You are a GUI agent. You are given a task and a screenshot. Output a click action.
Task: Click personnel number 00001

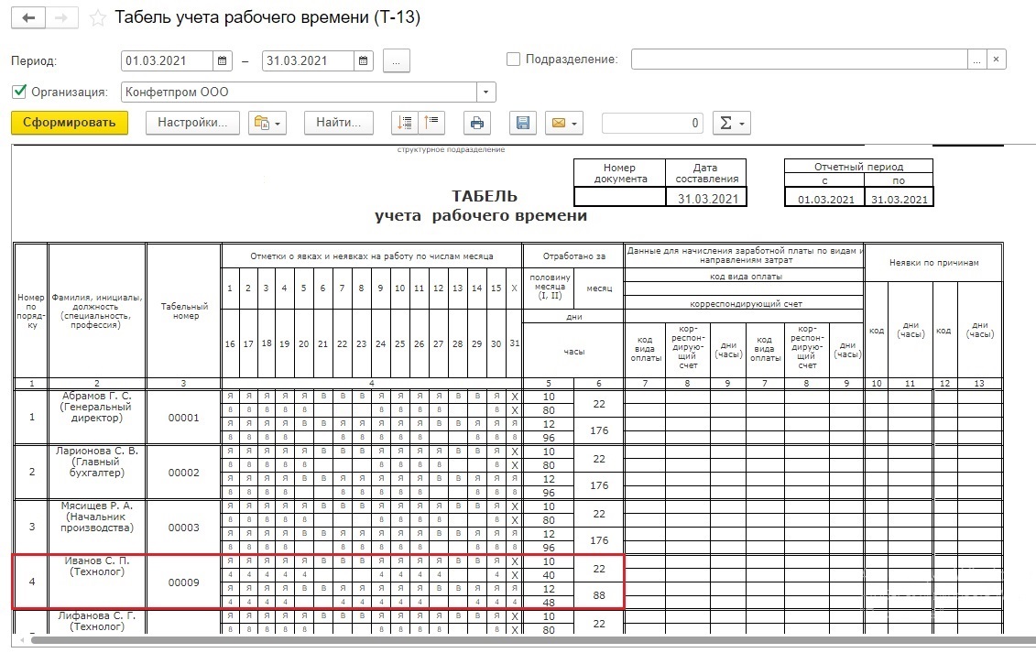pos(184,418)
